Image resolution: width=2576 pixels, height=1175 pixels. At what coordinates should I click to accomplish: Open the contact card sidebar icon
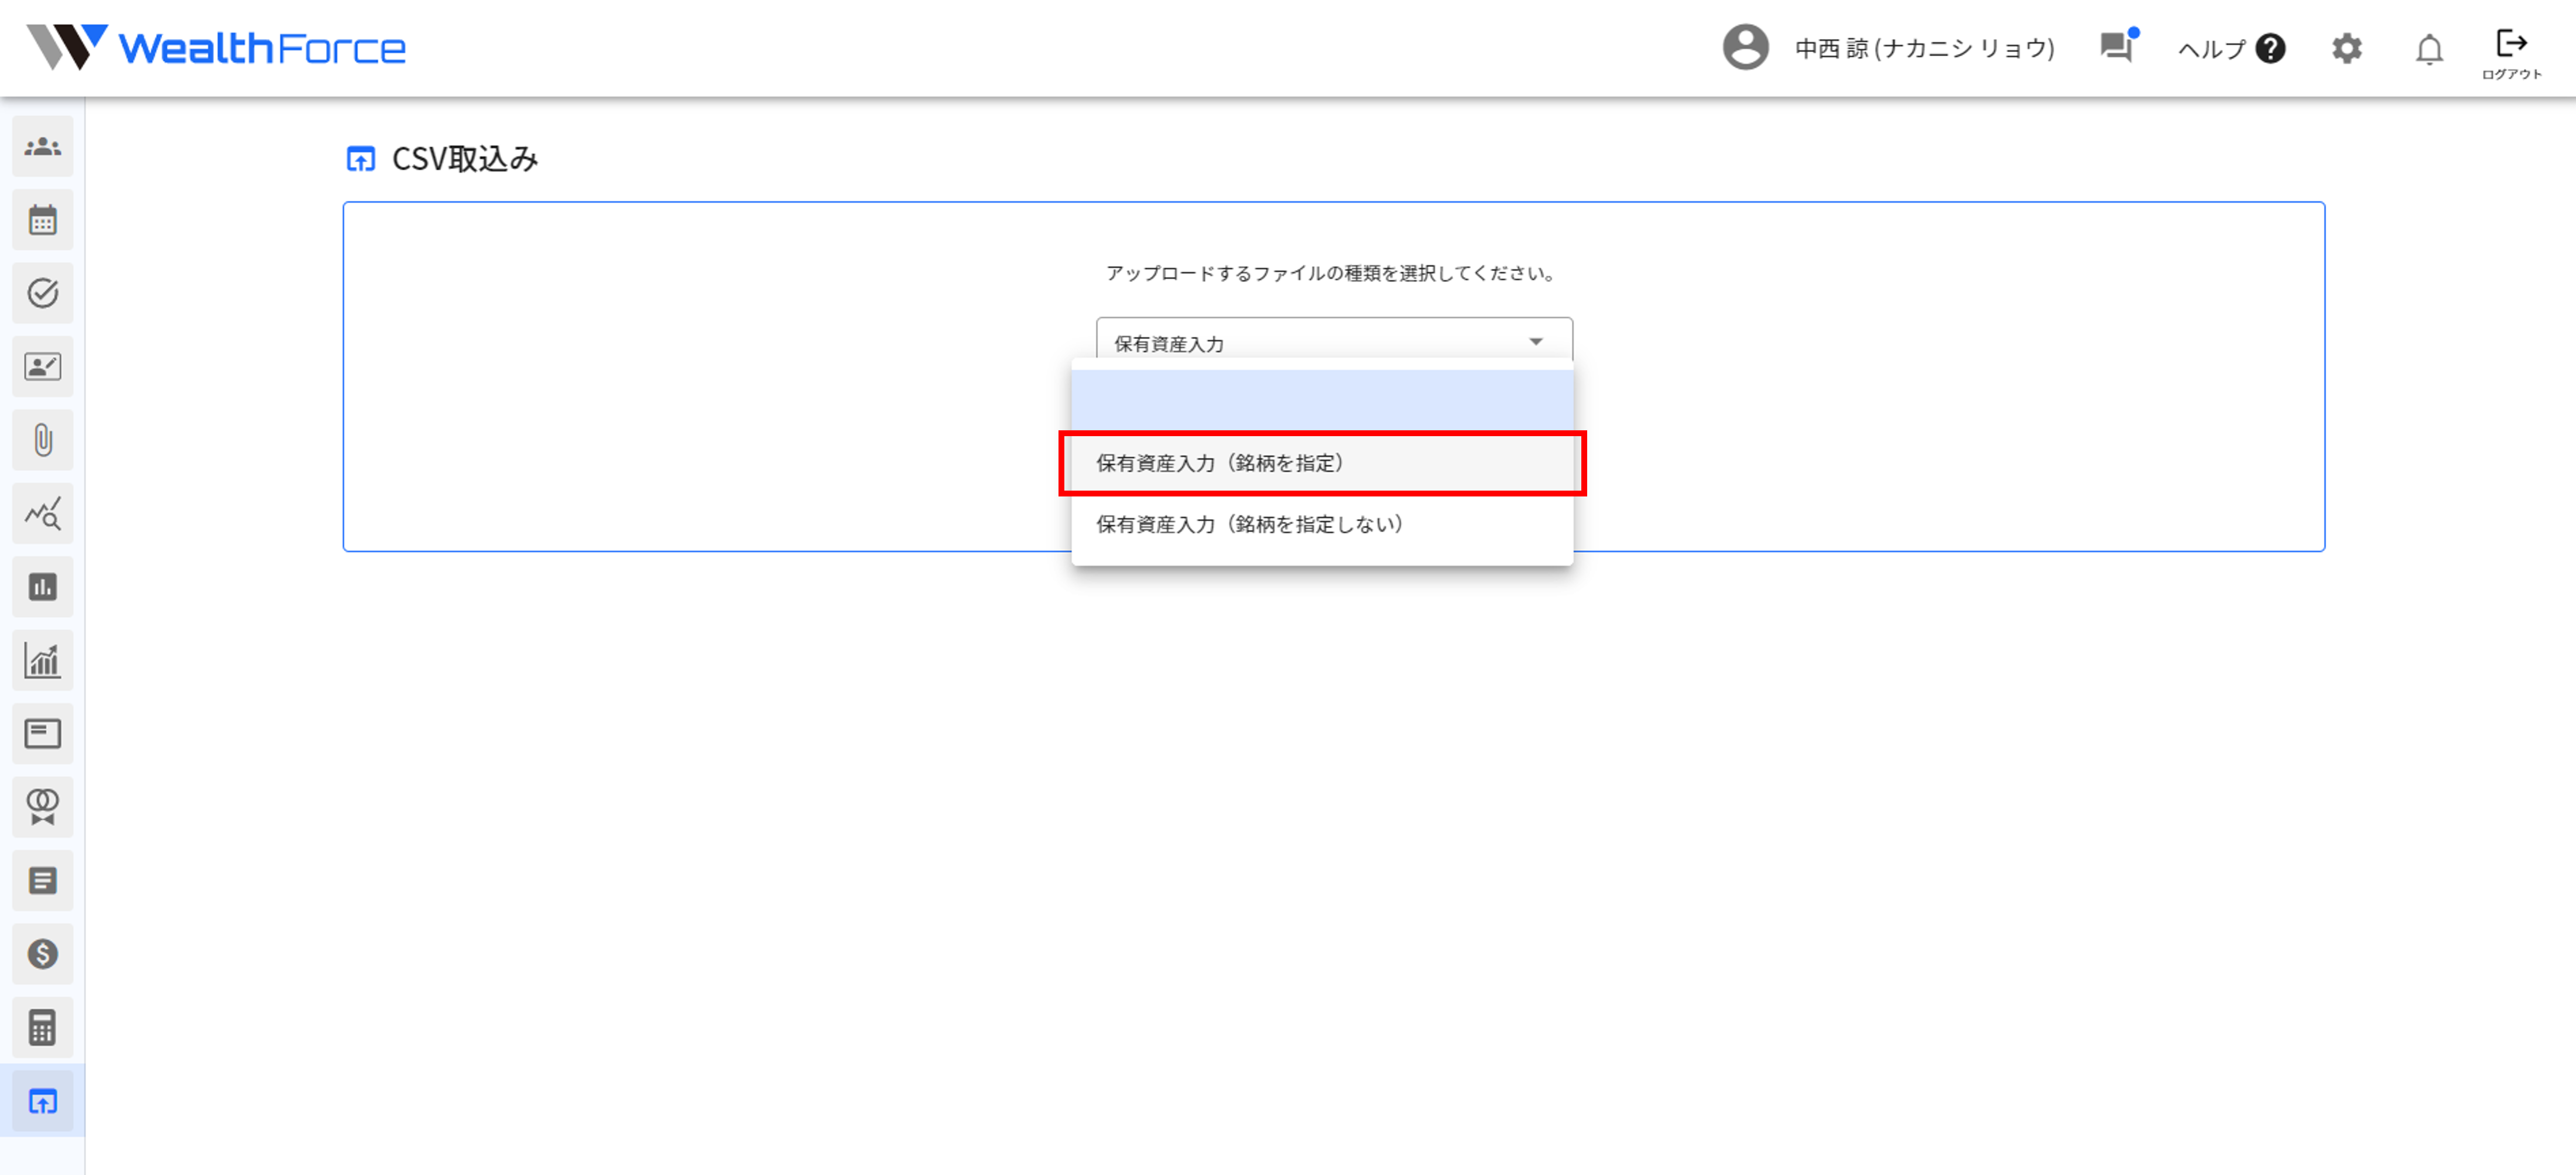pos(42,367)
